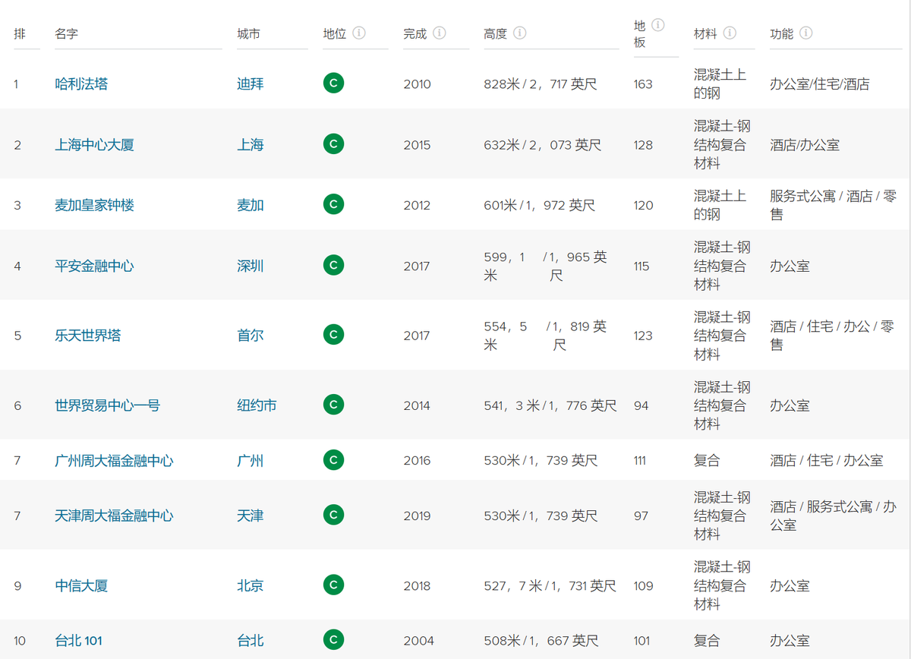Select the height 541,3 米 / 1,776 英尺

pyautogui.click(x=550, y=405)
